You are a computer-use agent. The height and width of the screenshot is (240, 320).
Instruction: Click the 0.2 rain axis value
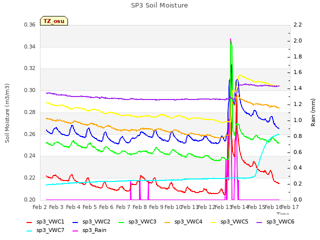pos(297,183)
